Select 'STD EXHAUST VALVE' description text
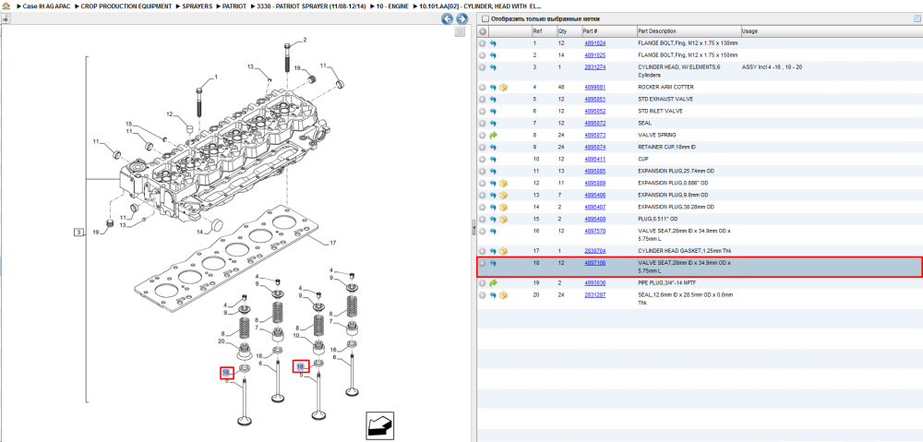This screenshot has height=442, width=923. coord(665,100)
